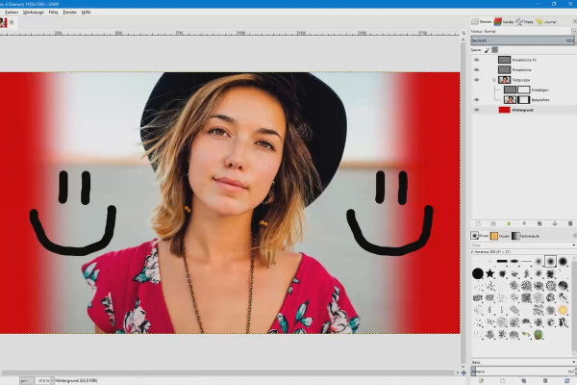Toggle lock alpha channel icon
577x385 pixels.
[x=495, y=50]
